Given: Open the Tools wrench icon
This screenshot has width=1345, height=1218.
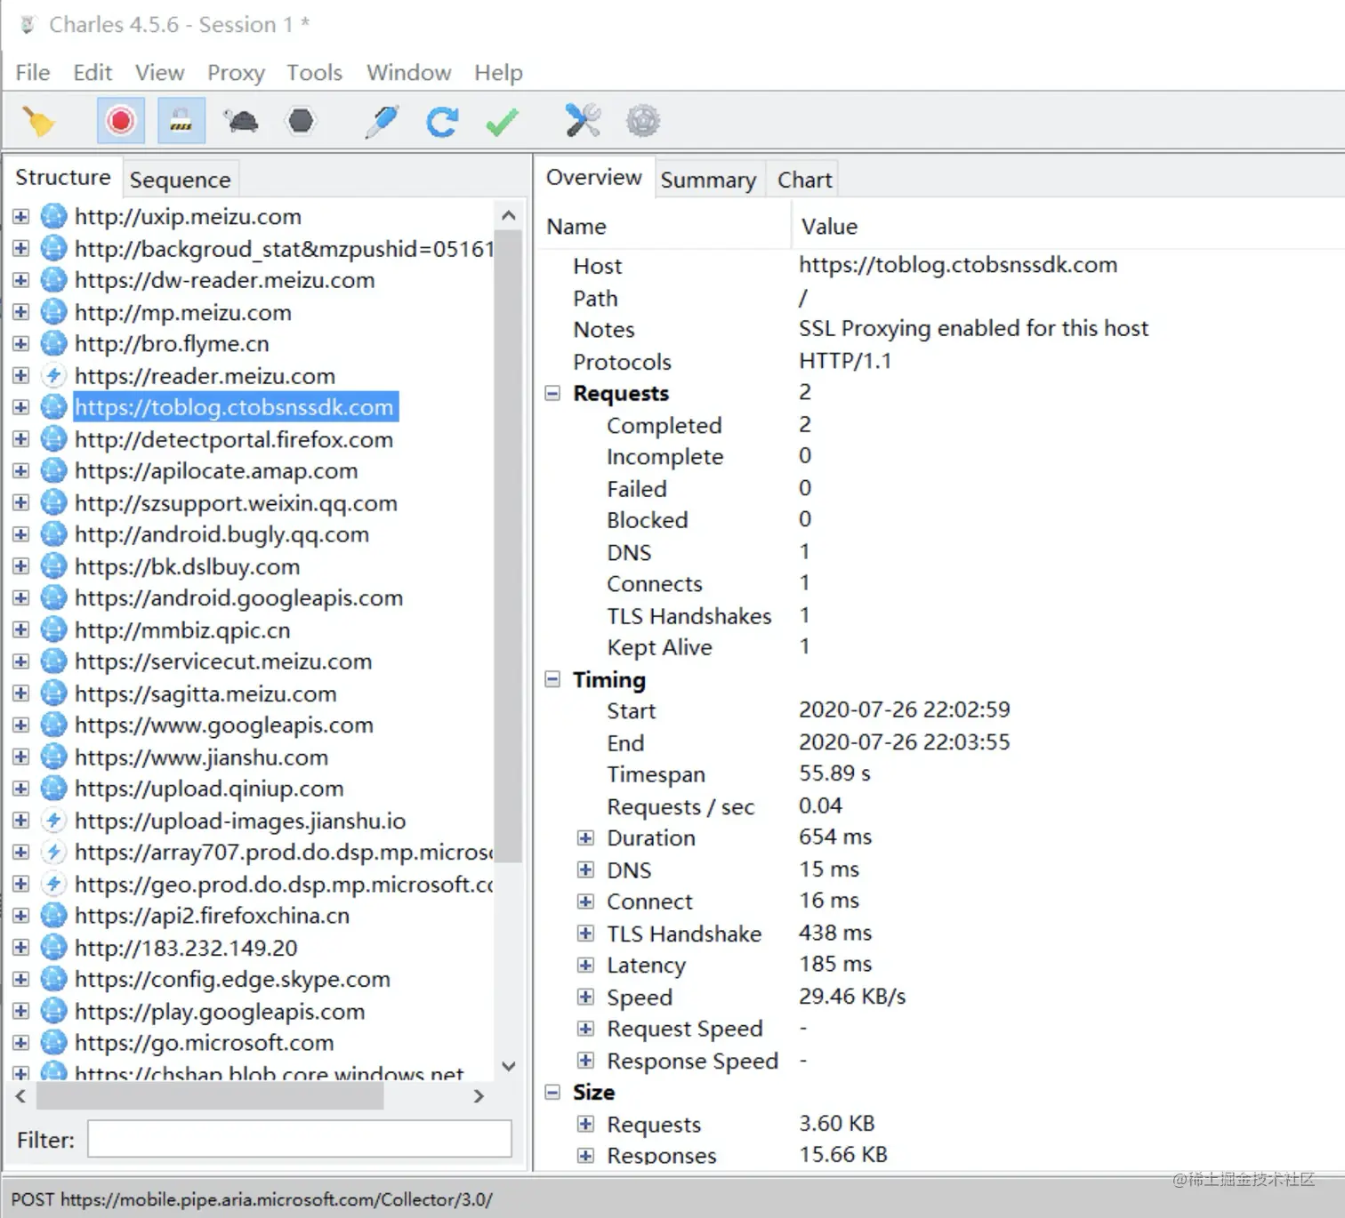Looking at the screenshot, I should tap(583, 120).
